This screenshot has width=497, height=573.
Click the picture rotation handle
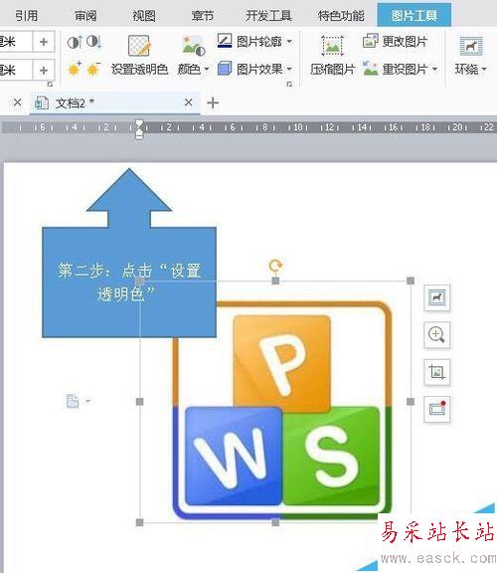[x=275, y=266]
